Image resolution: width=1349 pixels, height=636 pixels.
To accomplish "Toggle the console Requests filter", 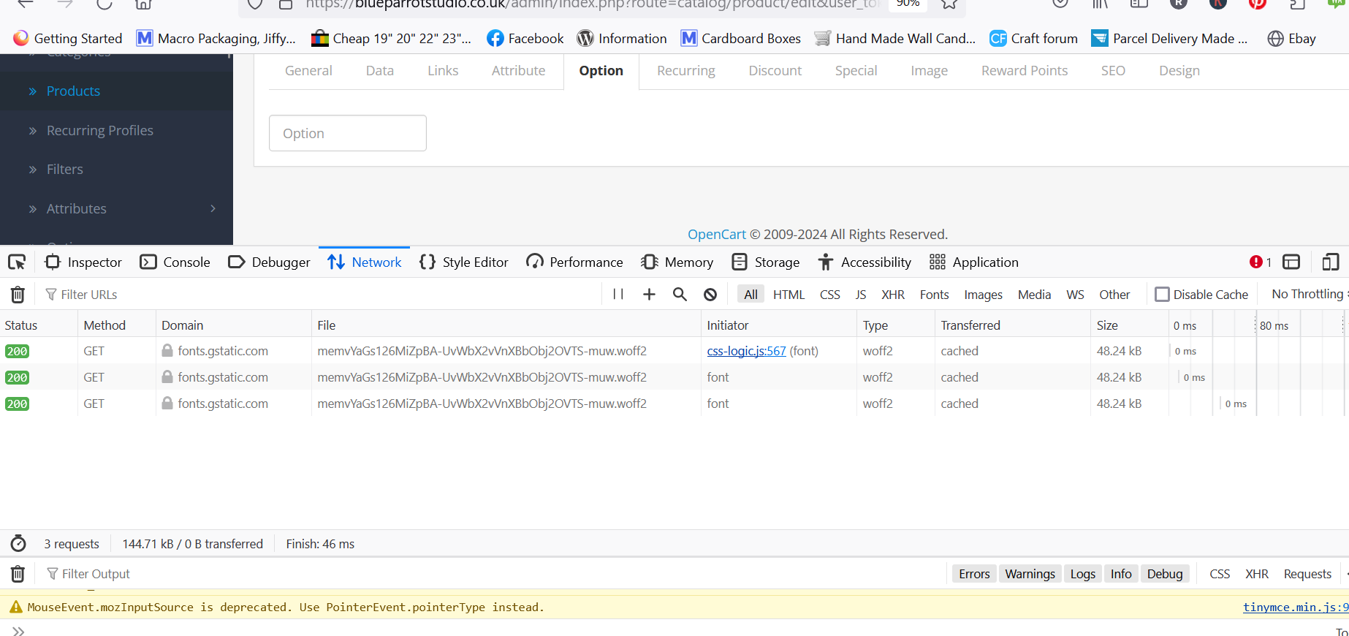I will 1307,574.
